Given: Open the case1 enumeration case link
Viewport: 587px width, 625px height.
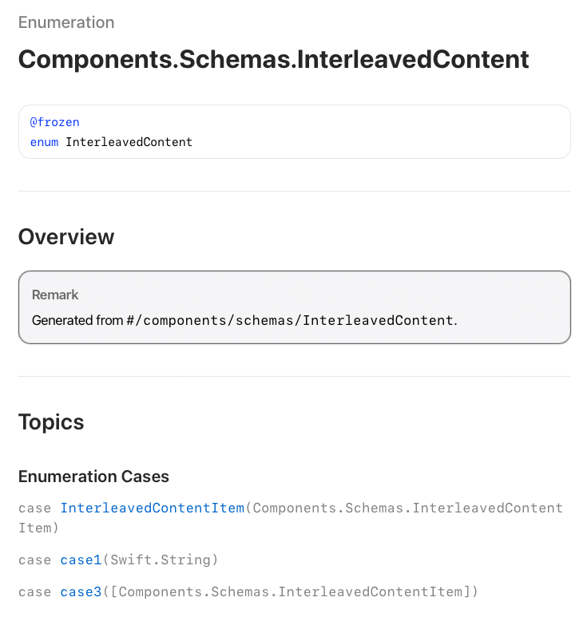Looking at the screenshot, I should click(x=81, y=560).
